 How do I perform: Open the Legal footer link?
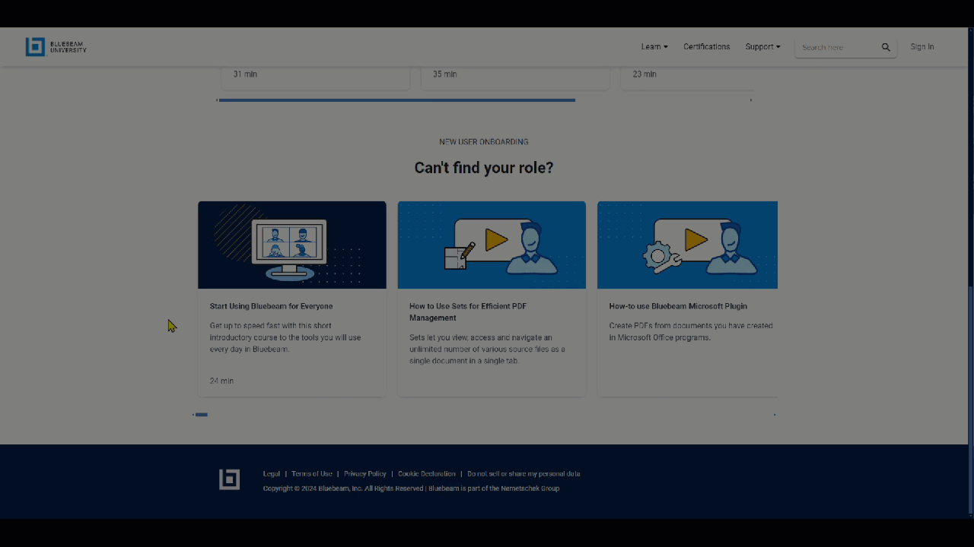pyautogui.click(x=272, y=474)
